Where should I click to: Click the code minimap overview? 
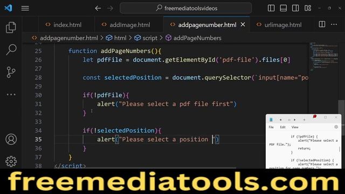(x=323, y=57)
